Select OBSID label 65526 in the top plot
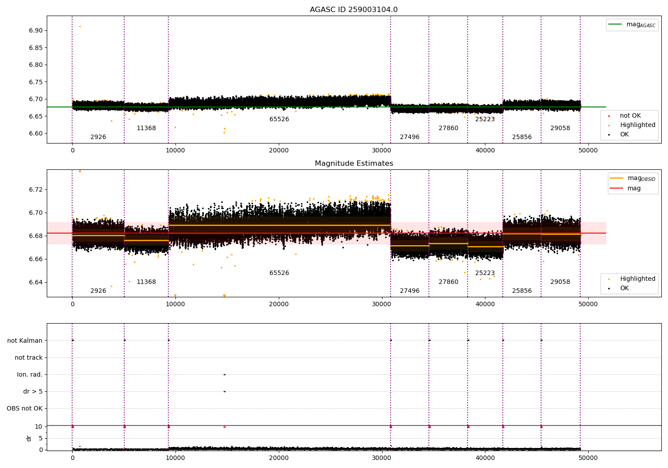 pos(279,119)
